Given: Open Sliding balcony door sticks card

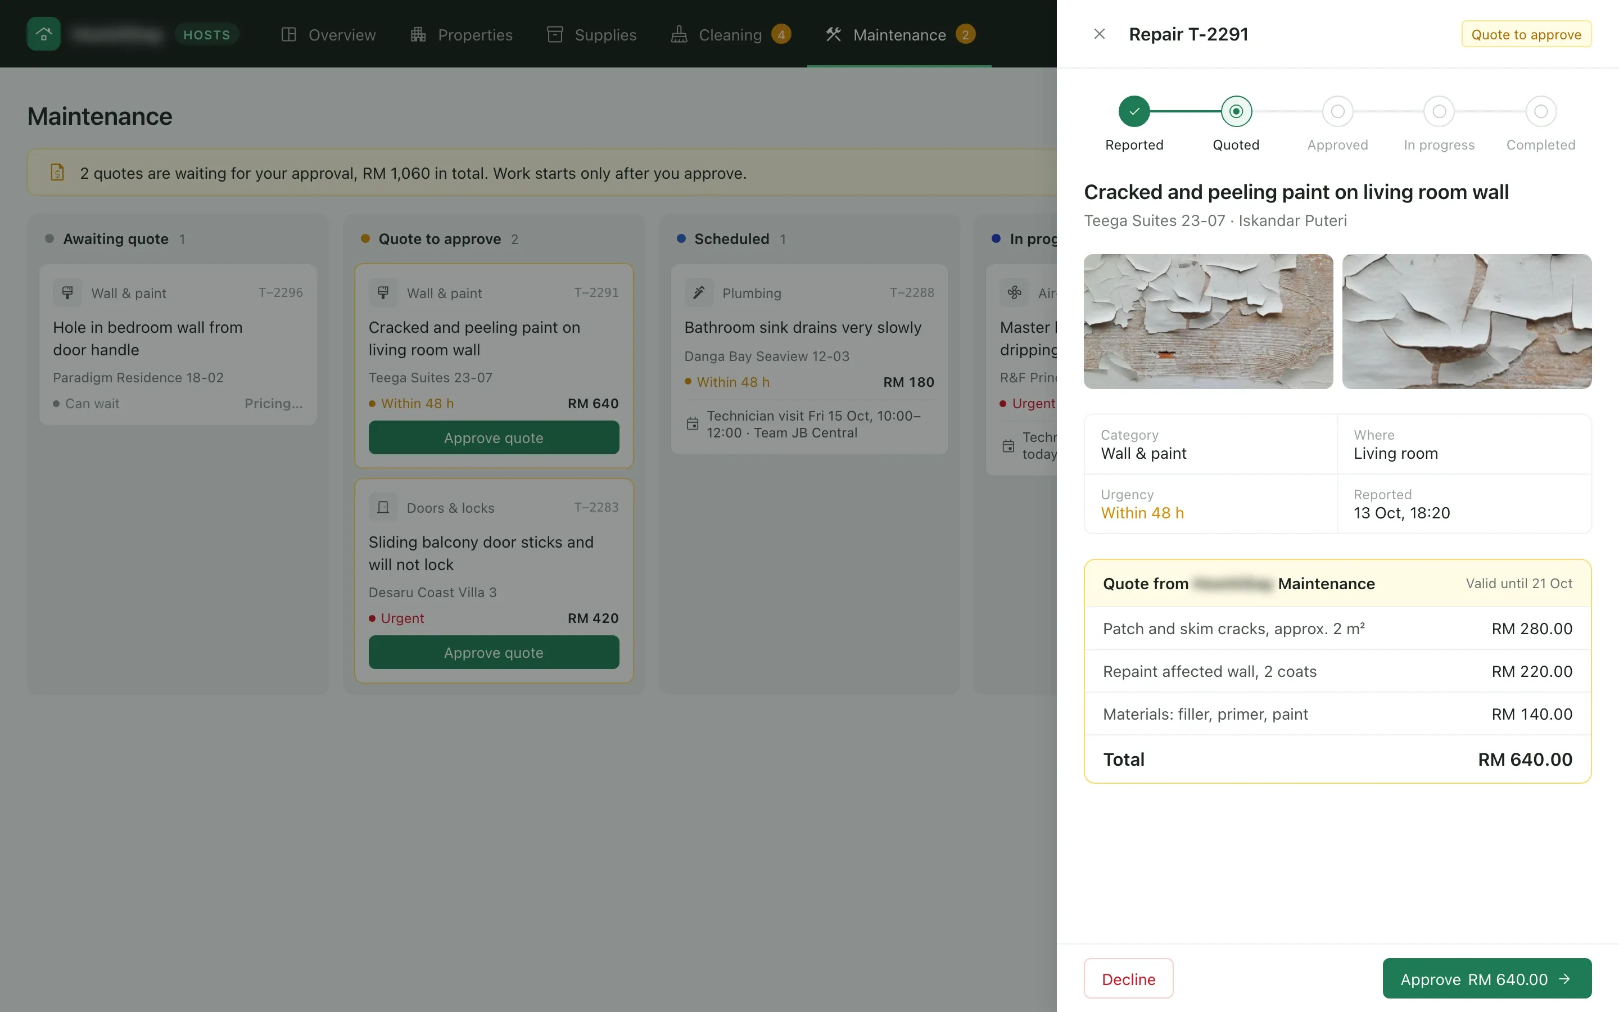Looking at the screenshot, I should pos(494,581).
